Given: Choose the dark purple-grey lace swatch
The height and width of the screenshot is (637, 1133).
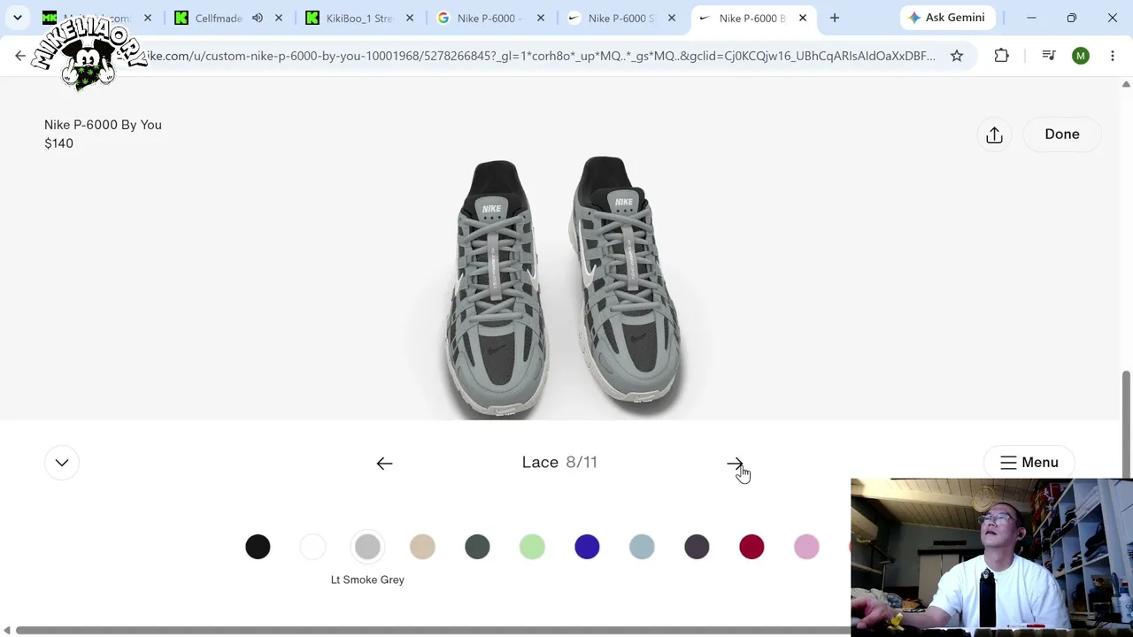Looking at the screenshot, I should [x=697, y=547].
